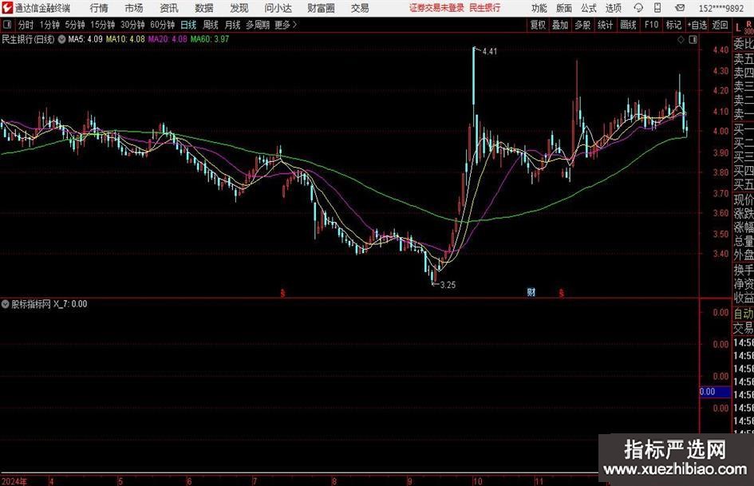Open the 版面 menu

point(564,8)
